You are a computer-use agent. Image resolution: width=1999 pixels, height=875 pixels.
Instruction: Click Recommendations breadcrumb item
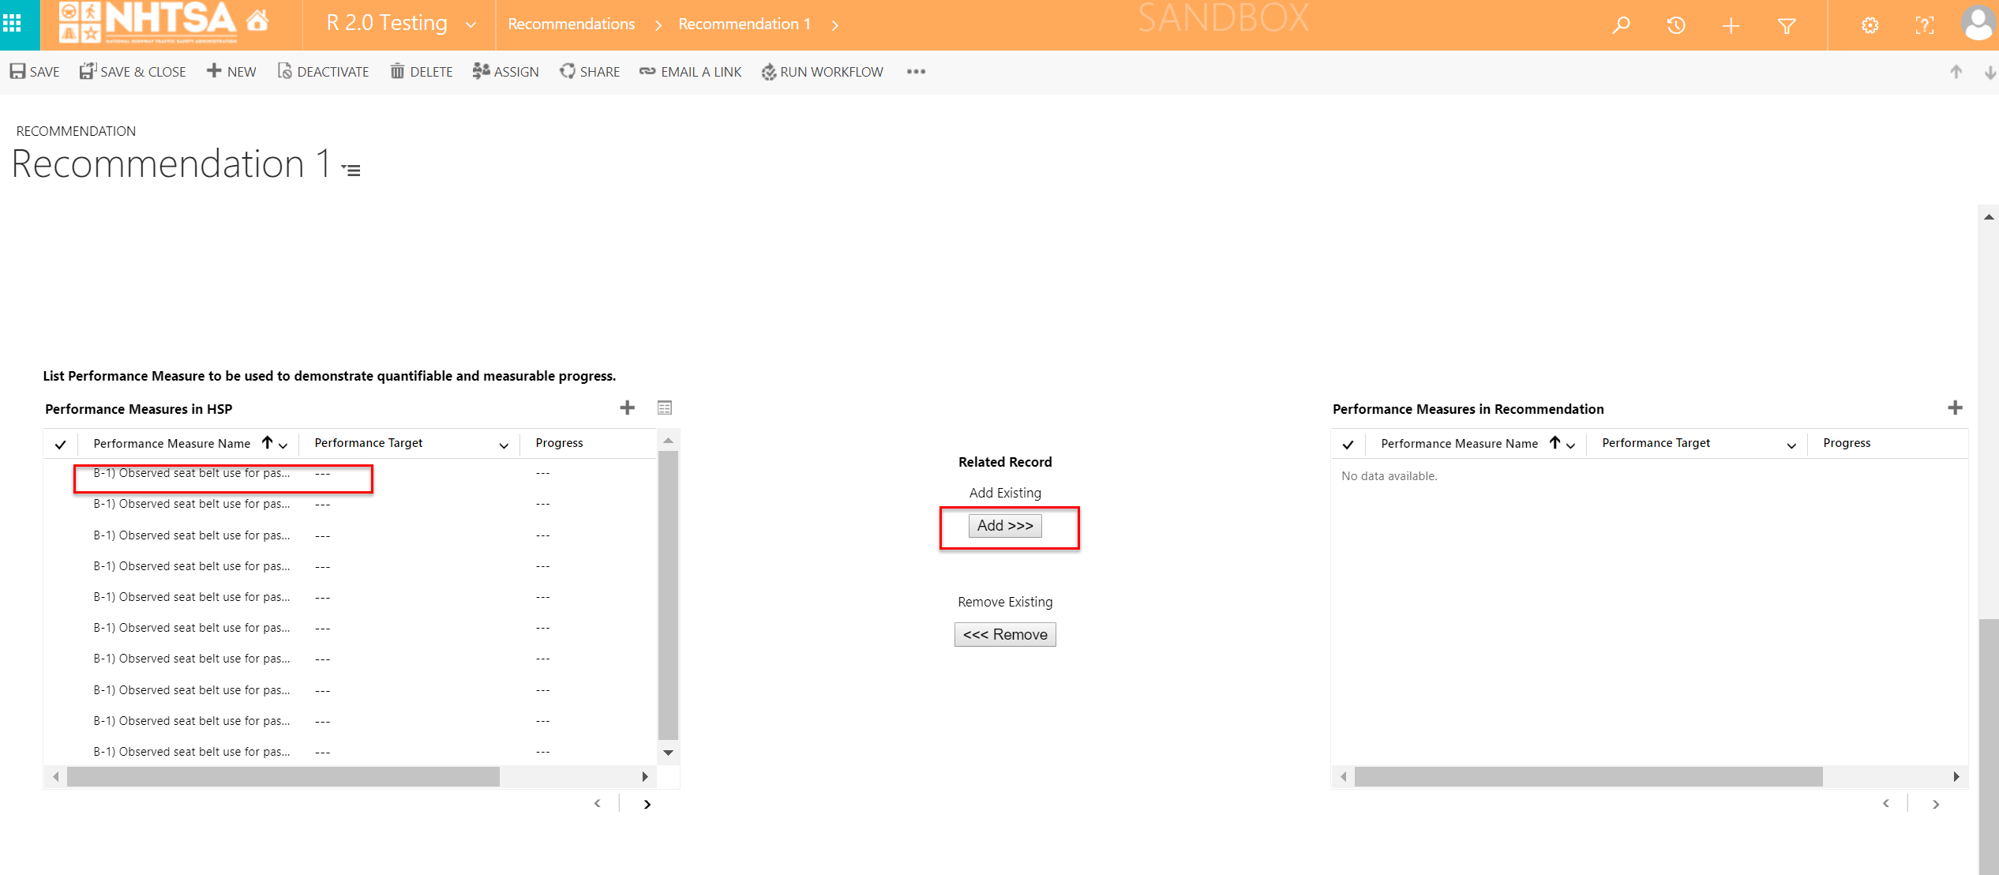571,24
